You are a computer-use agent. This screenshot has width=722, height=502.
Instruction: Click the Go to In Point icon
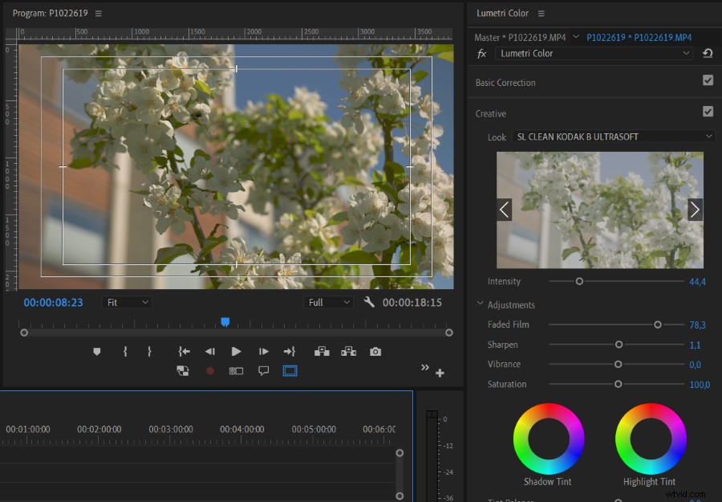pos(184,351)
